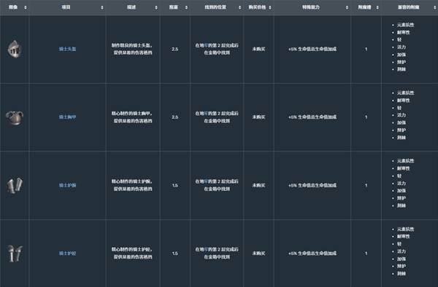This screenshot has width=438, height=287.
Task: Sort by the 重量 weight column arrows
Action: point(186,7)
